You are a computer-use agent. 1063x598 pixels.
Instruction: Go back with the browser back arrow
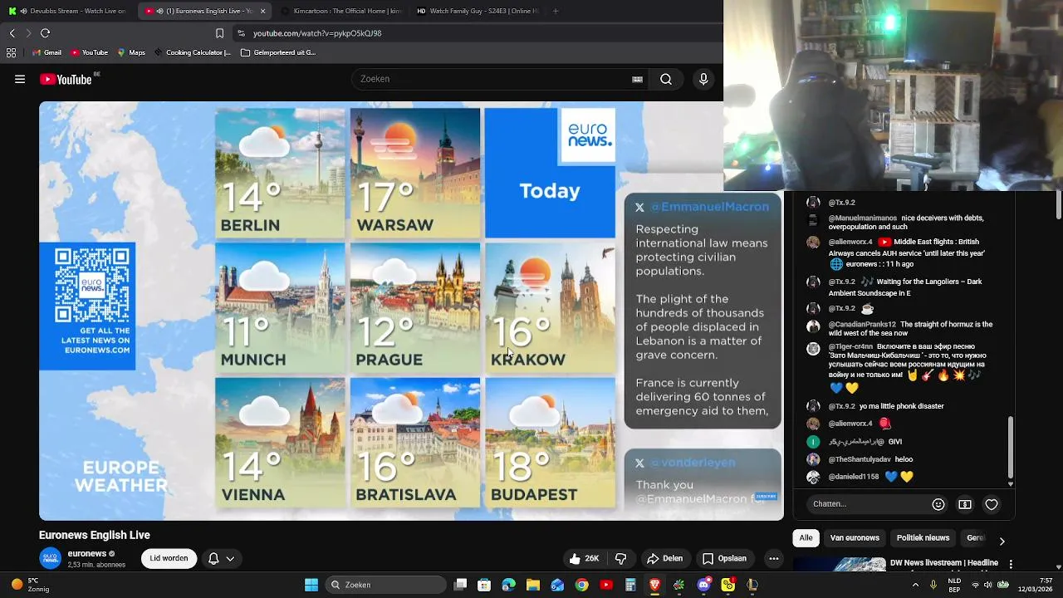coord(12,33)
